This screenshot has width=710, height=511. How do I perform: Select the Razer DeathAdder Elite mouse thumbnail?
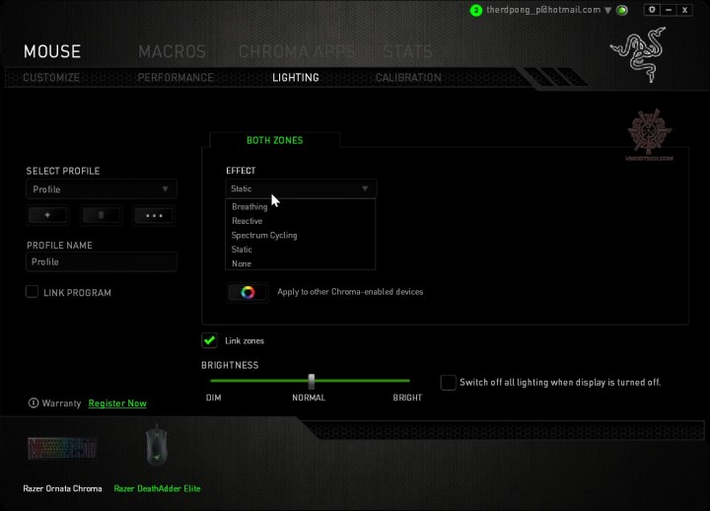click(157, 445)
